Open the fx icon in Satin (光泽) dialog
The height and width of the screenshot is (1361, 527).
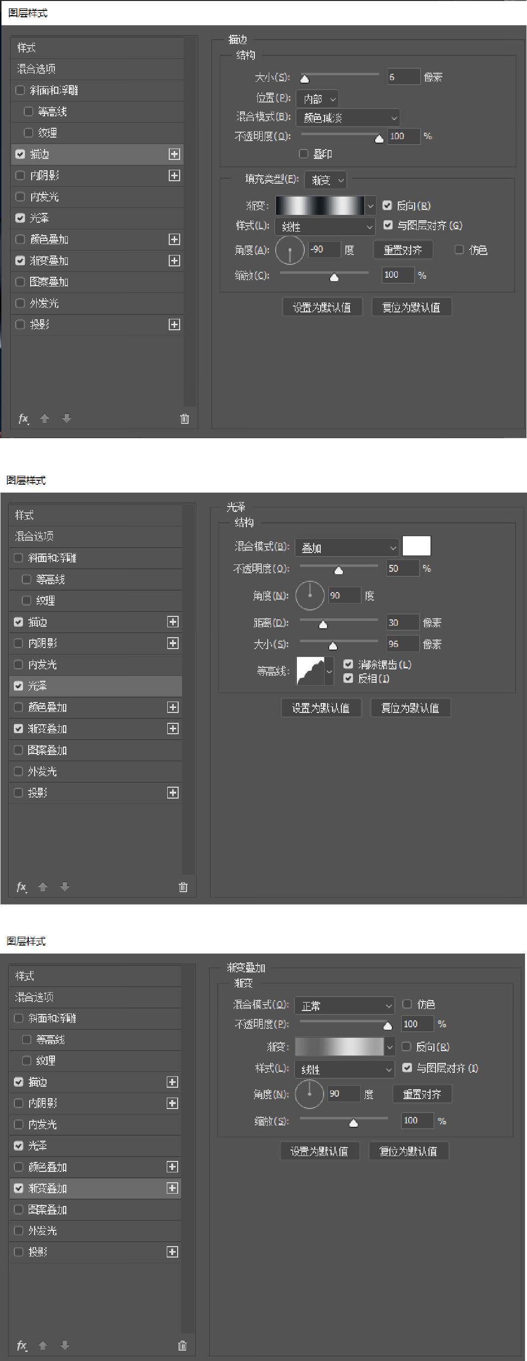click(x=22, y=887)
